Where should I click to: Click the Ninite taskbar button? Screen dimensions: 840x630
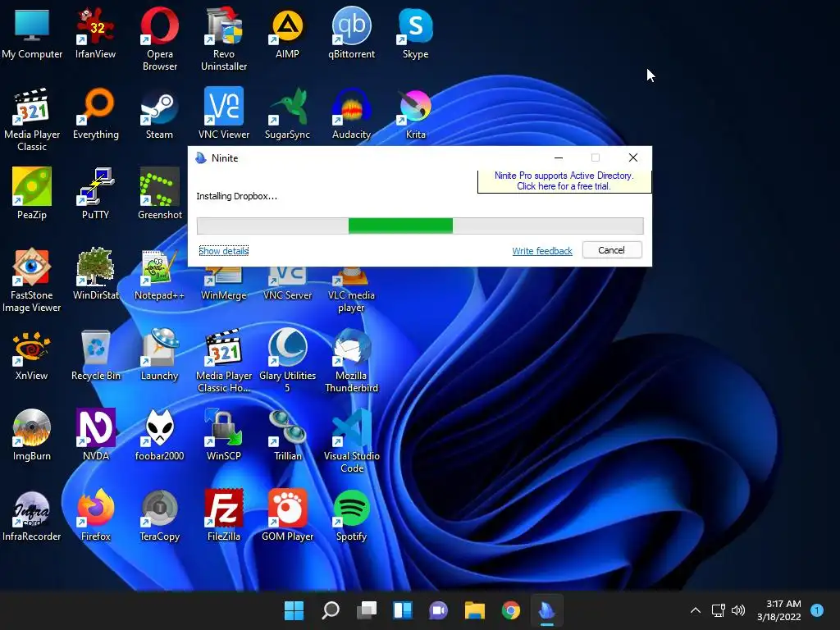click(x=547, y=610)
